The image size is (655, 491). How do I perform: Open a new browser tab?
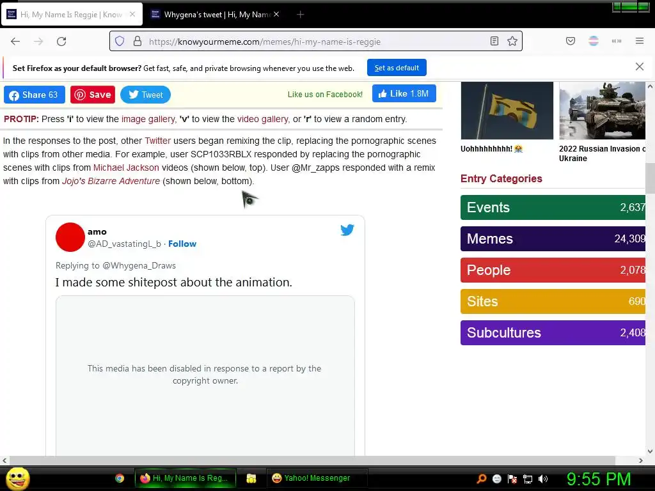click(300, 15)
